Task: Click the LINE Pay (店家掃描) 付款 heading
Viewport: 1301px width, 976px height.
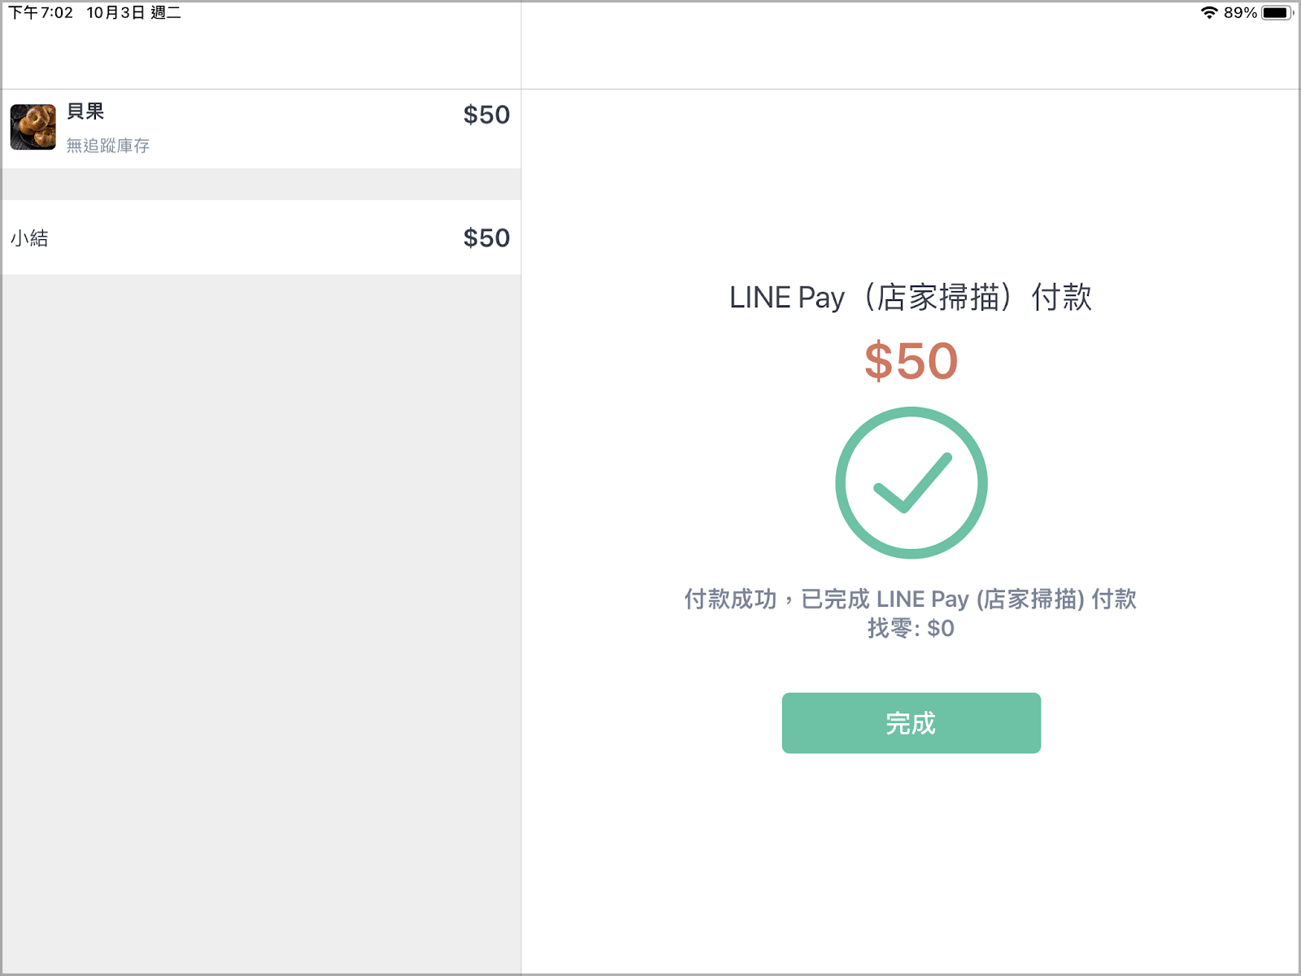Action: (x=911, y=297)
